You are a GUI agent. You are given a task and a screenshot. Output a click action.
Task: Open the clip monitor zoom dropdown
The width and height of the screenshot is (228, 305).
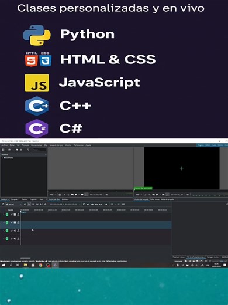tap(53, 195)
